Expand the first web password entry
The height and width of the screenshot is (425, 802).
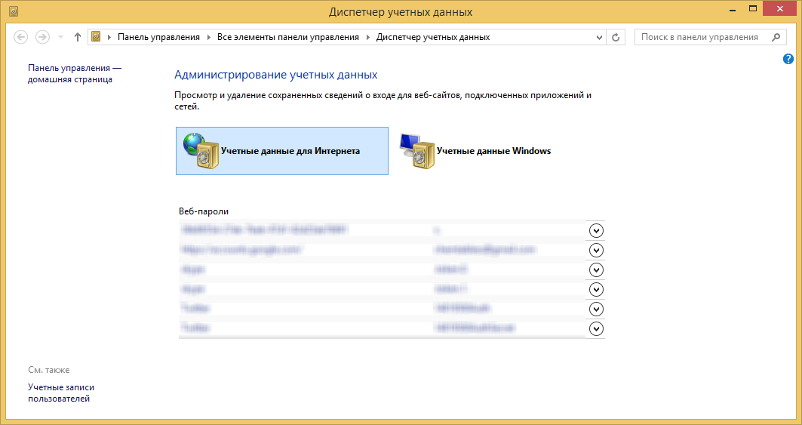[x=596, y=230]
